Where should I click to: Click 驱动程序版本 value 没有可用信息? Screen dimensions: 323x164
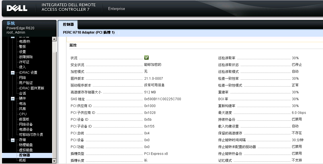click(154, 85)
